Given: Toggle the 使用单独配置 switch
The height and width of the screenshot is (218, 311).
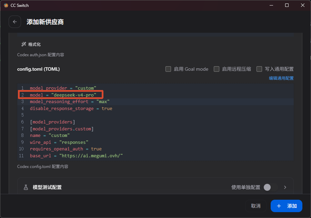Looking at the screenshot, I should pyautogui.click(x=271, y=187).
